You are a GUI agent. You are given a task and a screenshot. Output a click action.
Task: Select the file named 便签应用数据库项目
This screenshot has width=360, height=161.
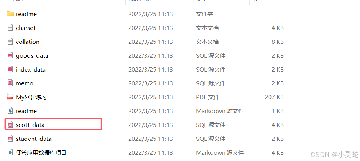click(x=41, y=152)
